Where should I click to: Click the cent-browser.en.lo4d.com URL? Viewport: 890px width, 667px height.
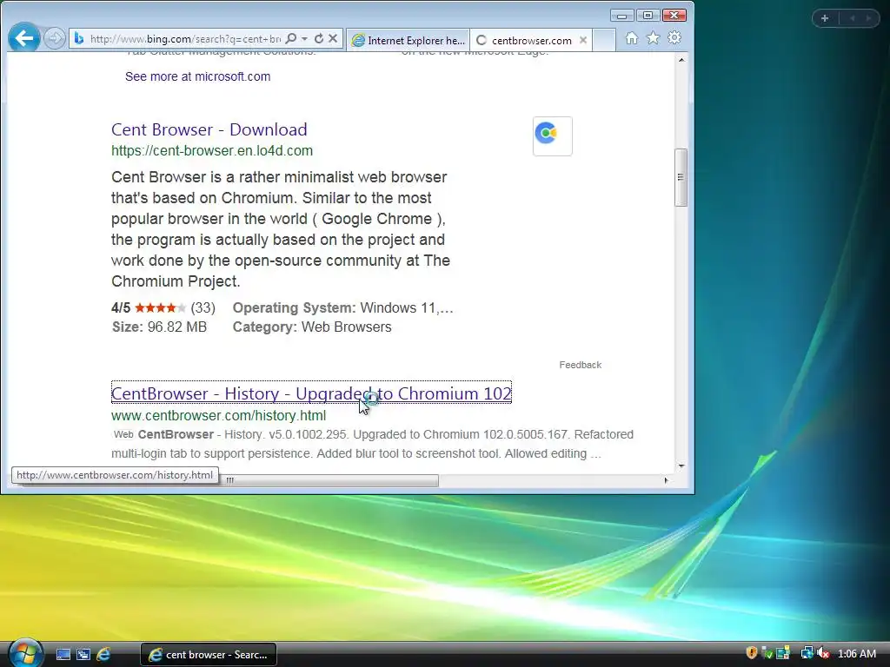[x=212, y=151]
